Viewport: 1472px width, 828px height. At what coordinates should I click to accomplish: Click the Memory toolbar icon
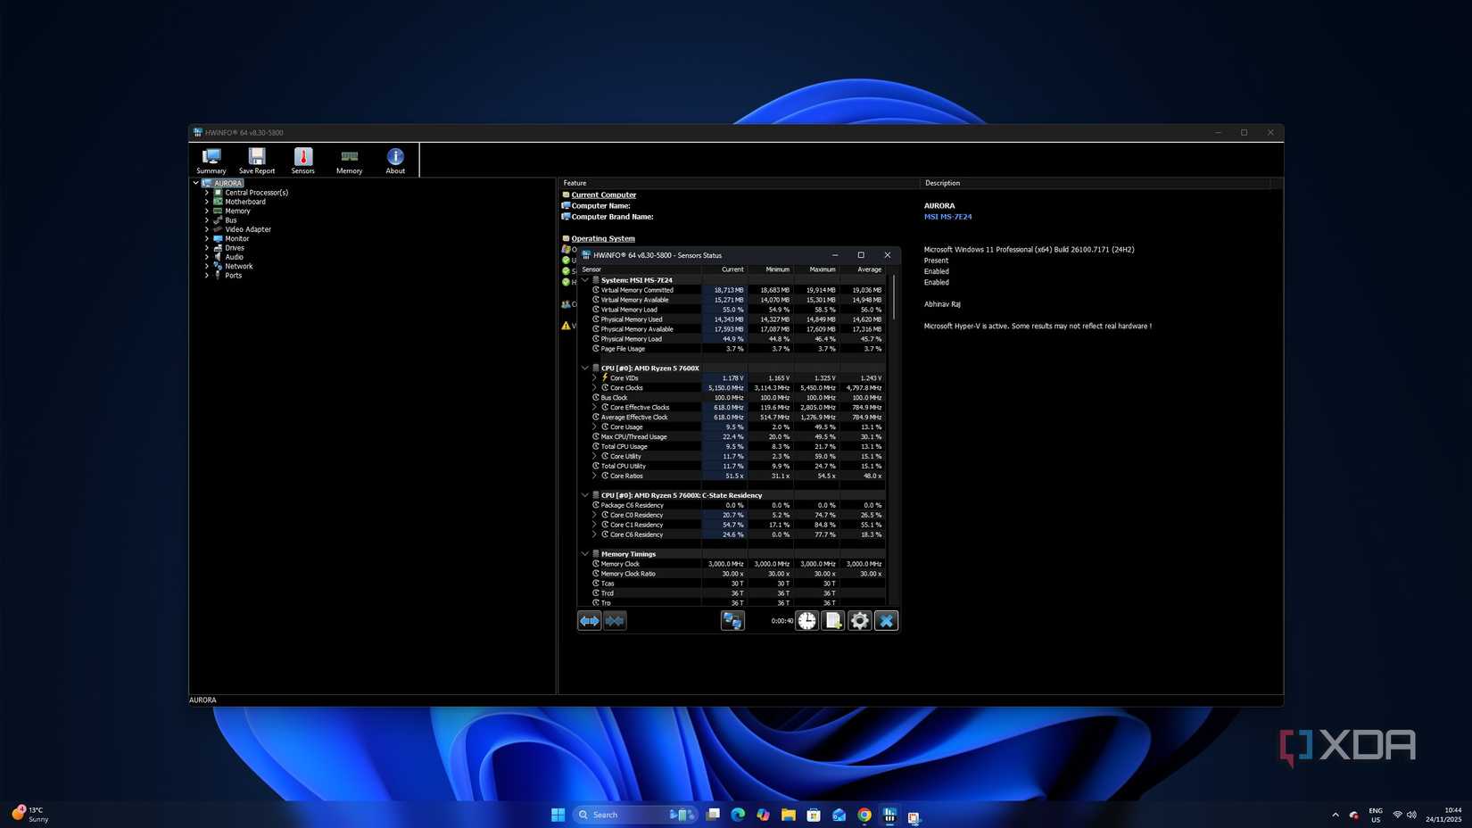click(349, 161)
